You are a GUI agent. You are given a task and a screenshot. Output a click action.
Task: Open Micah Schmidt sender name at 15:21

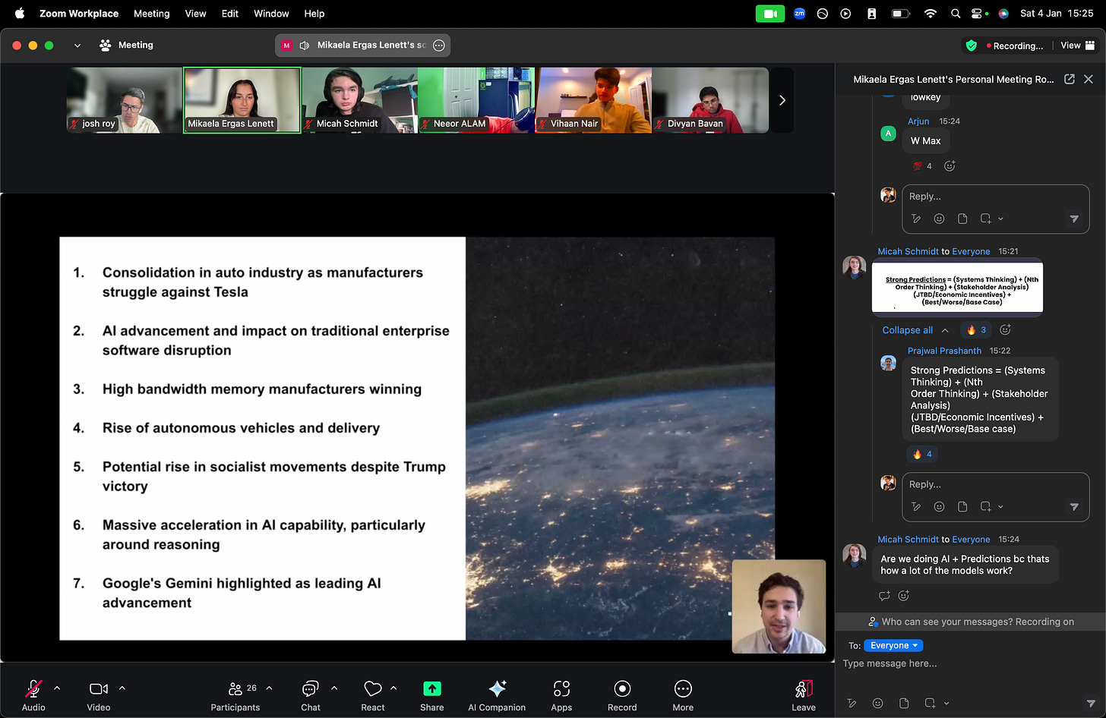(x=908, y=251)
